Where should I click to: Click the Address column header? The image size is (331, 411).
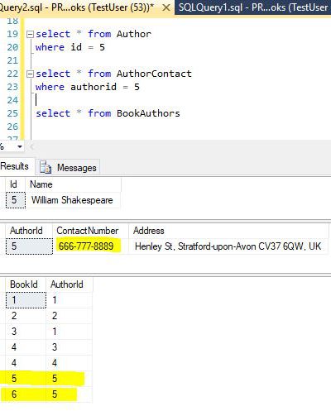point(228,231)
